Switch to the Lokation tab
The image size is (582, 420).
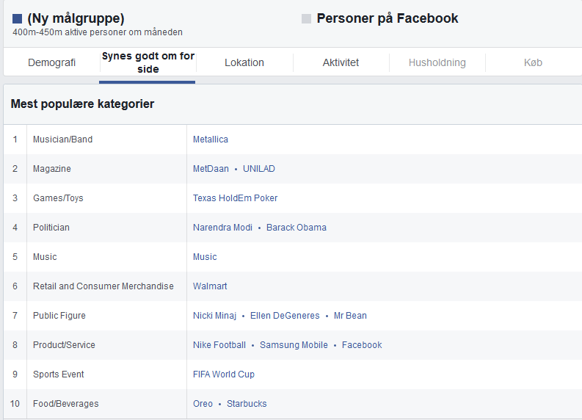(x=244, y=62)
